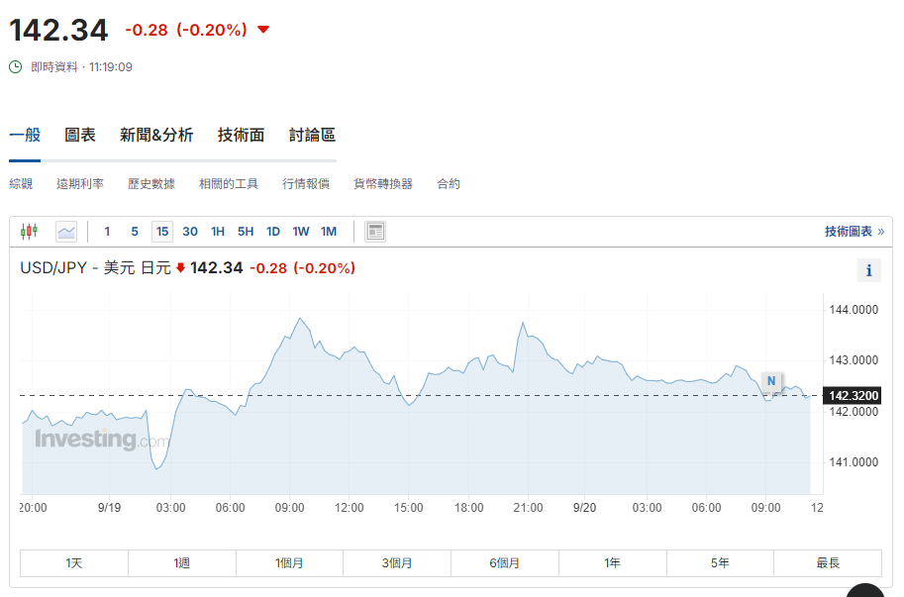The width and height of the screenshot is (904, 597).
Task: Select the candlestick chart type icon
Action: pos(29,232)
